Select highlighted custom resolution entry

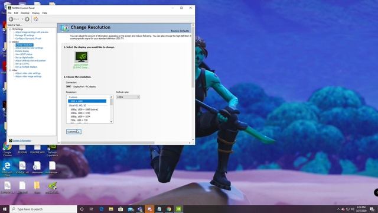coord(87,101)
